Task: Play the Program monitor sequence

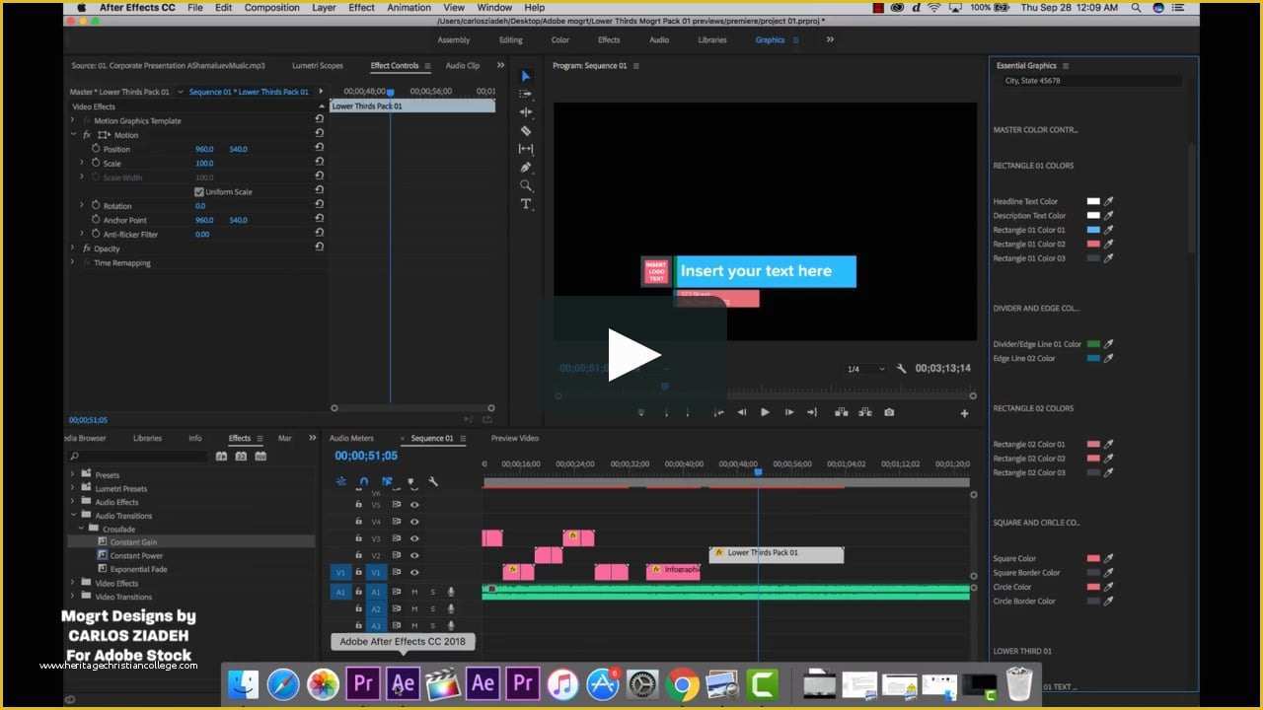Action: 765,412
